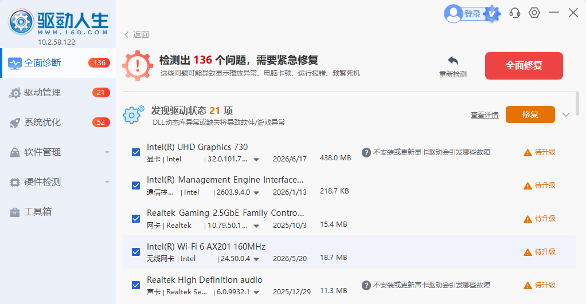Click the 驱动管理 gear icon
The height and width of the screenshot is (304, 586).
(x=14, y=93)
